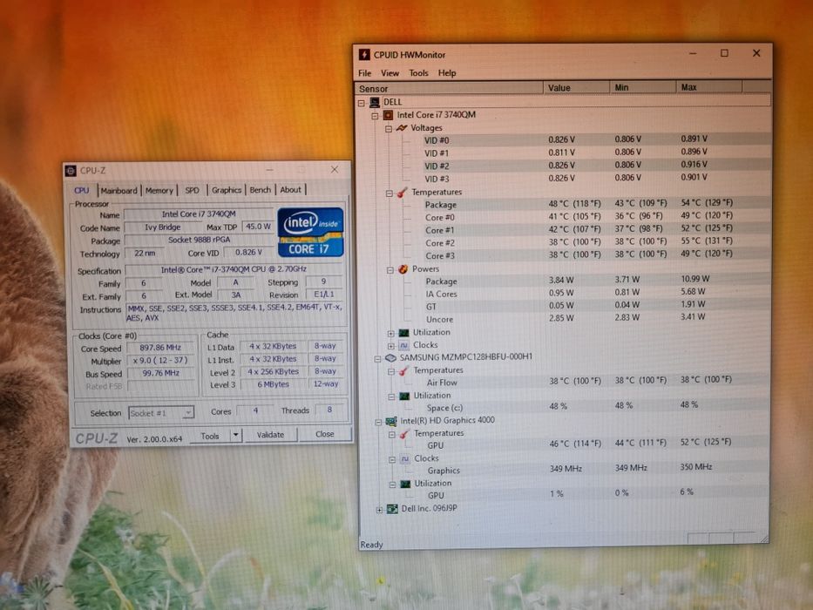Open the Tools dropdown arrow in CPU-Z

(x=235, y=435)
